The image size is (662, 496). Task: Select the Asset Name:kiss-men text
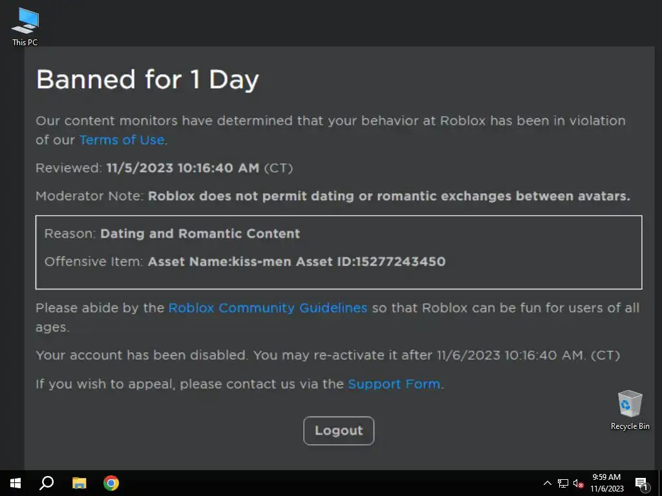tap(220, 262)
